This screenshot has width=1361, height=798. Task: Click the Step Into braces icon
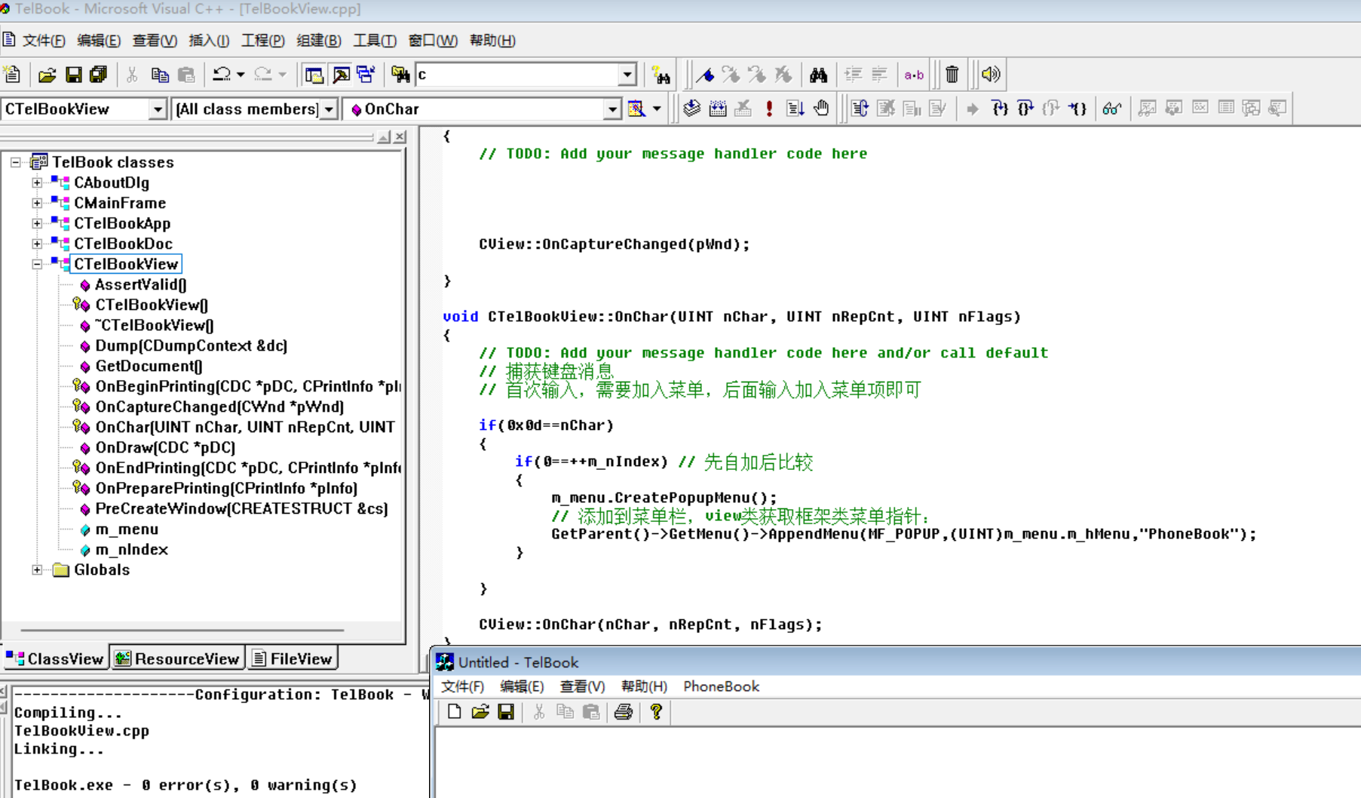(999, 109)
